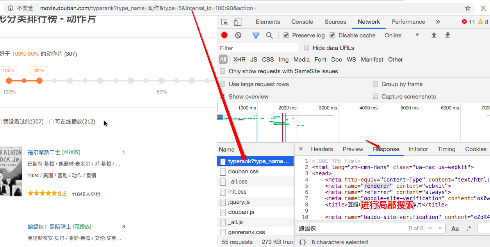
Task: Select the init.css request row
Action: point(255,192)
